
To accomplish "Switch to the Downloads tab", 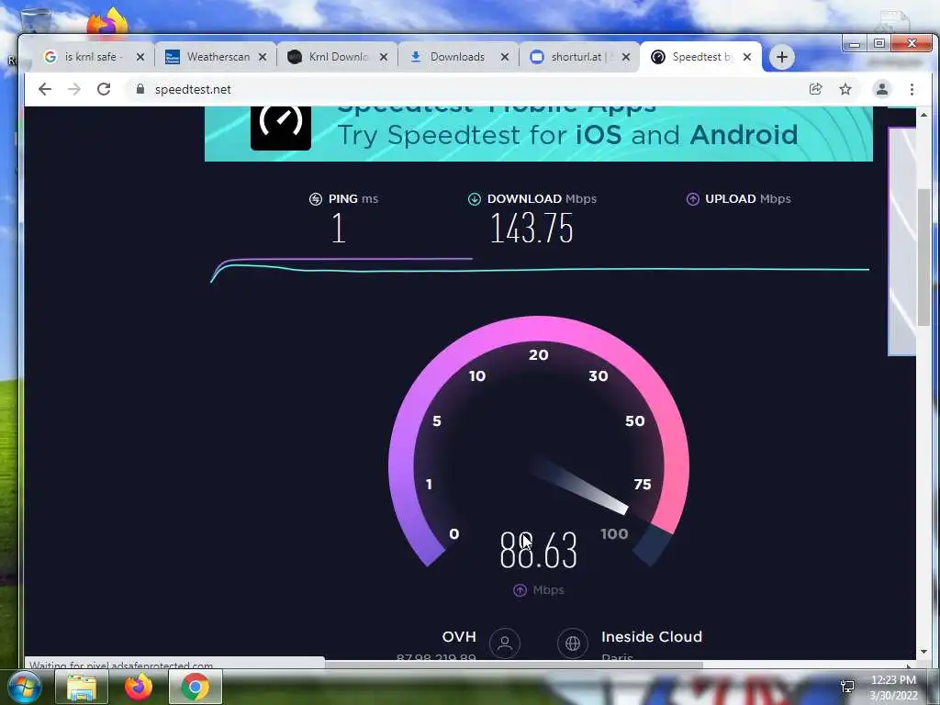I will (x=457, y=57).
